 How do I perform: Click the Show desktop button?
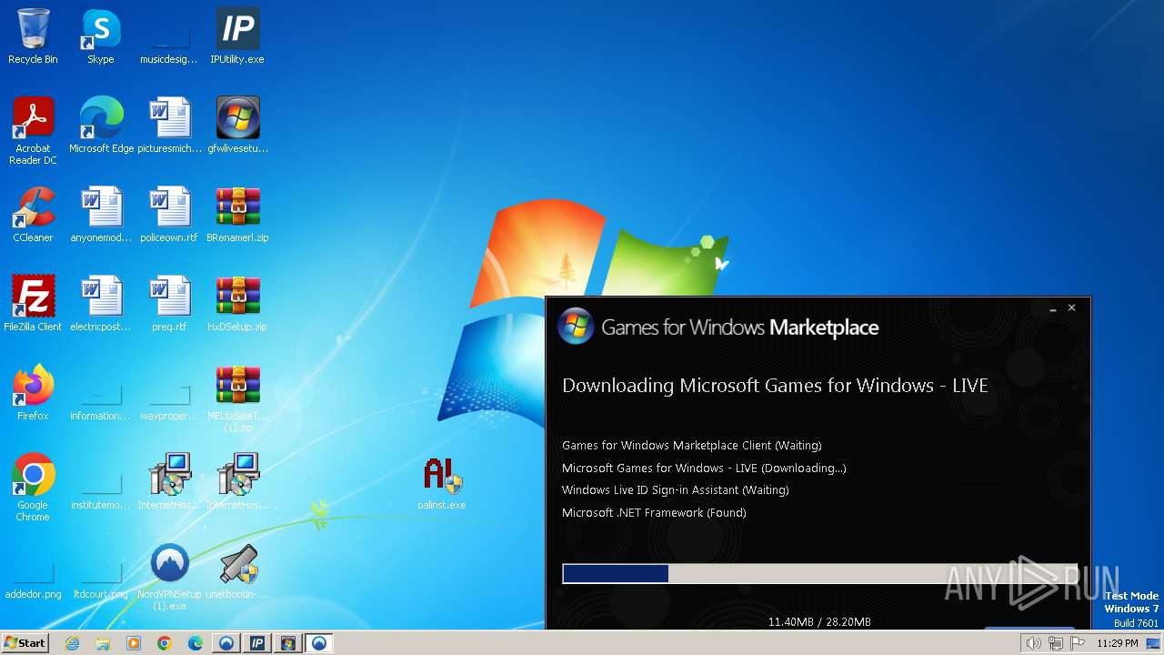pos(1154,643)
